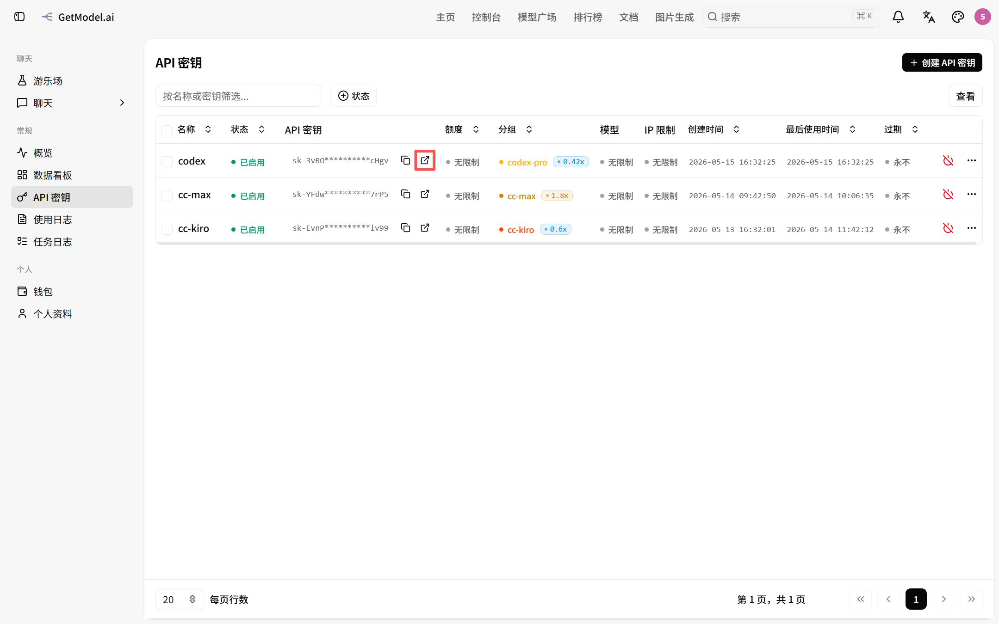Open the 状态 filter
Screen dimensions: 999x624
point(354,96)
